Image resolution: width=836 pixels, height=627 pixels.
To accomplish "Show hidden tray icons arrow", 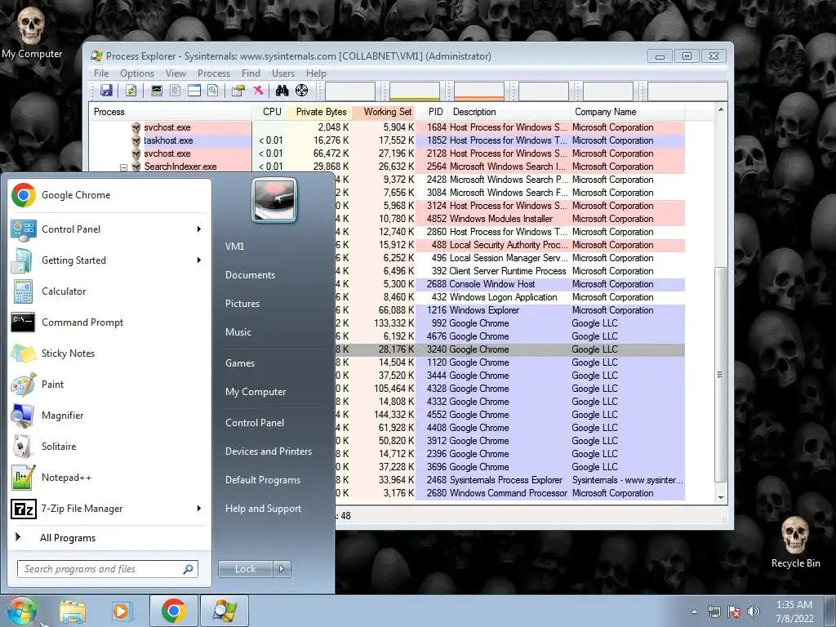I will pos(694,612).
